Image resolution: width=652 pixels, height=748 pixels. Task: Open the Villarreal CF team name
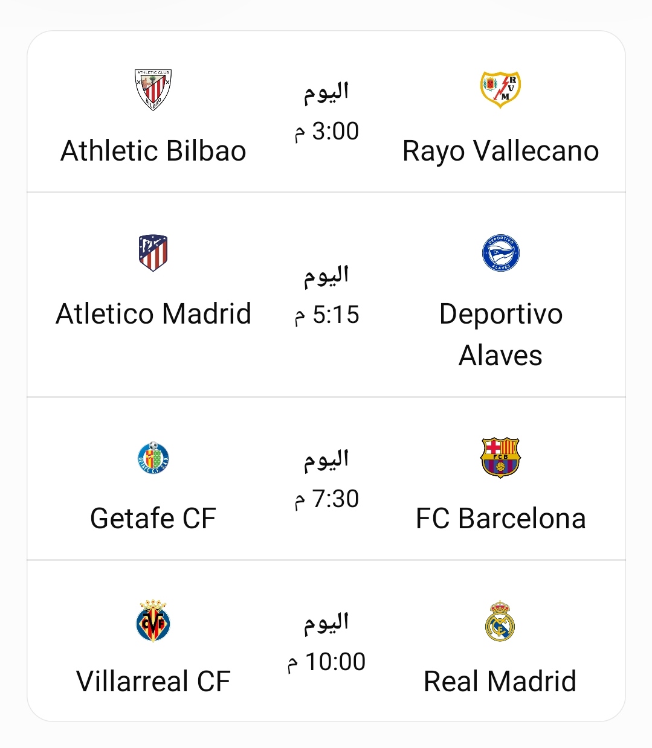tap(153, 682)
